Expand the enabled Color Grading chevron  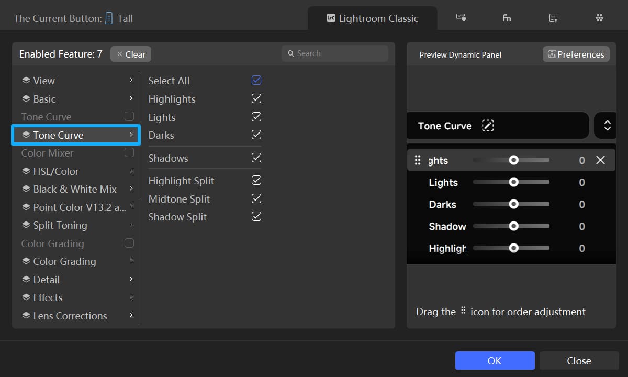[x=131, y=261]
